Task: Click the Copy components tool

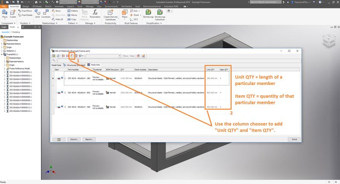Action: 72,19
